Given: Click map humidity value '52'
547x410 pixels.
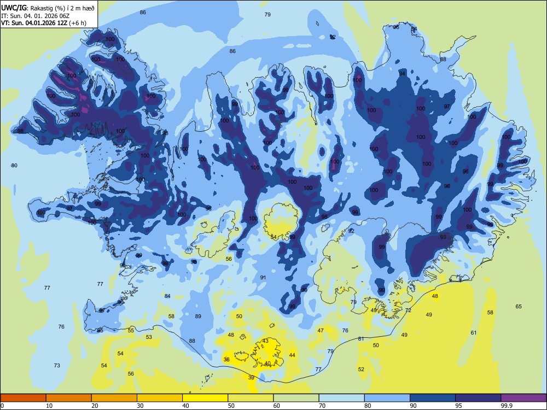Looking at the screenshot, I should [361, 369].
